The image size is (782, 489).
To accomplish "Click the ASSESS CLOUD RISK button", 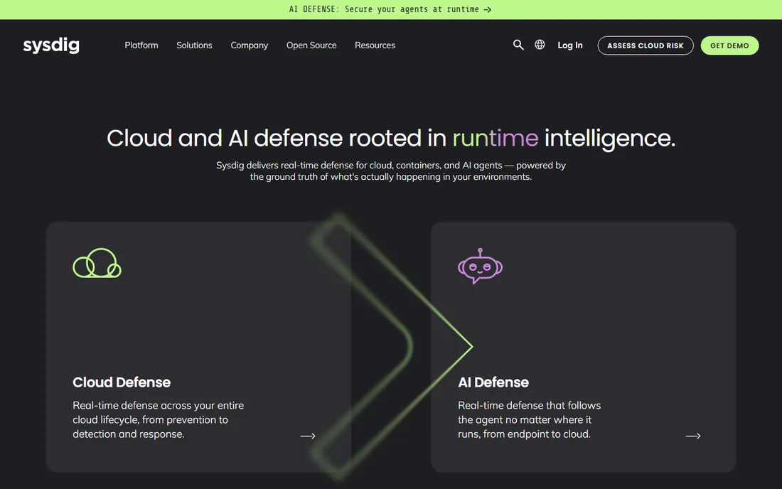I will point(646,45).
